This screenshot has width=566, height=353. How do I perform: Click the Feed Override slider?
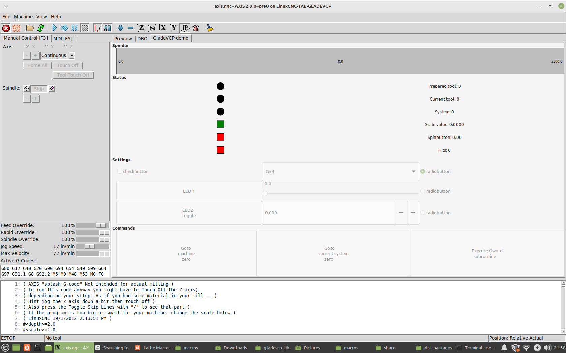93,225
